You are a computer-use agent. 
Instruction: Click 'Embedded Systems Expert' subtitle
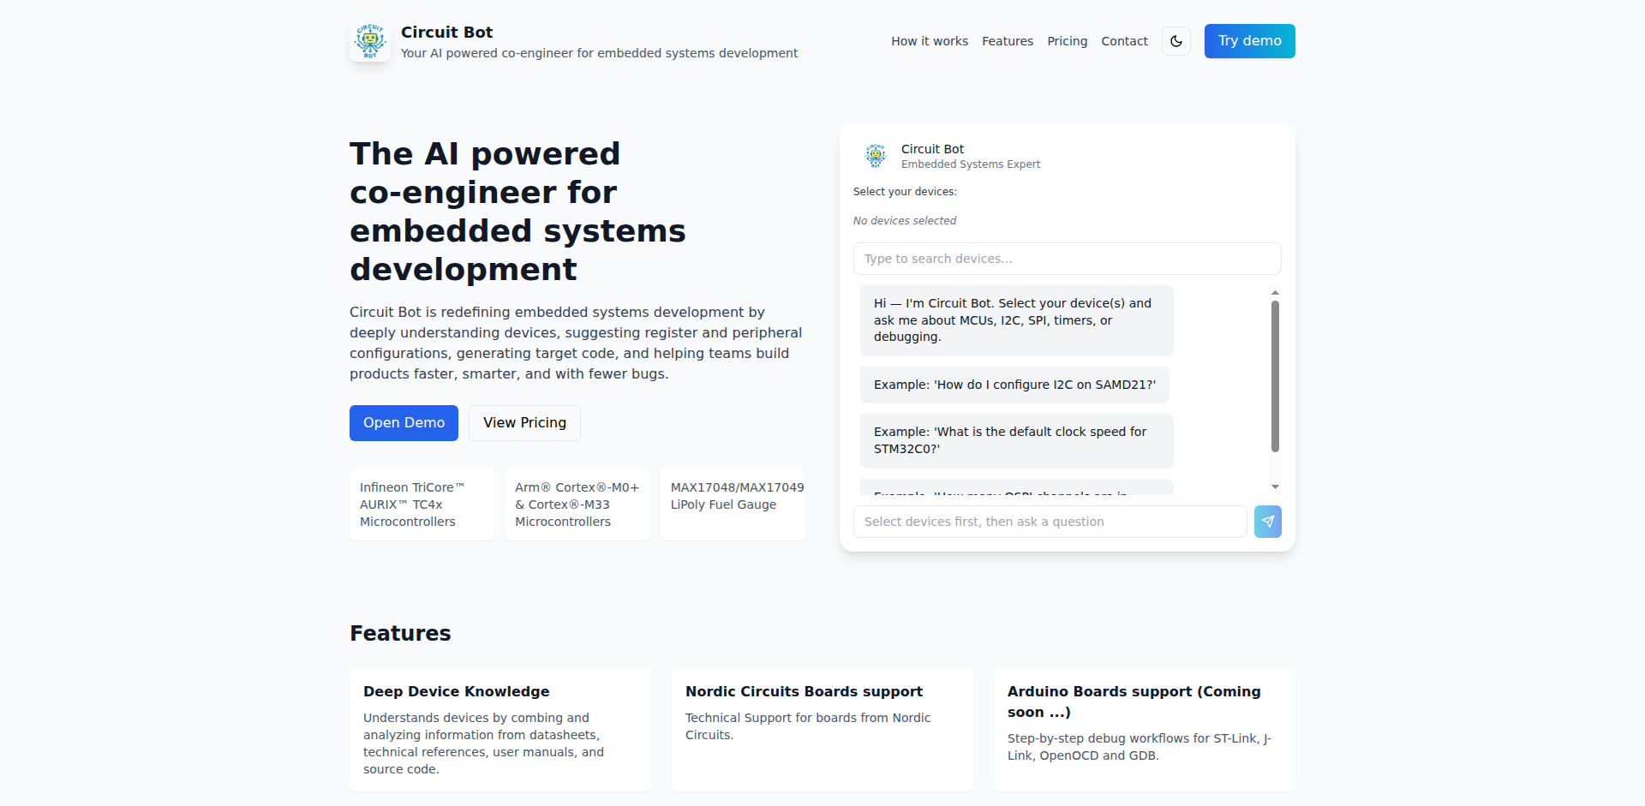(971, 164)
